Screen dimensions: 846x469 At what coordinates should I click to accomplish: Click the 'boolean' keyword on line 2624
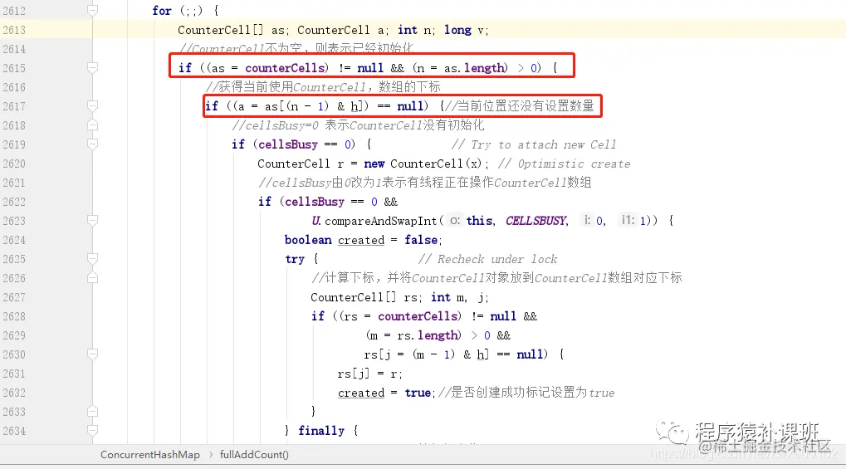(308, 240)
